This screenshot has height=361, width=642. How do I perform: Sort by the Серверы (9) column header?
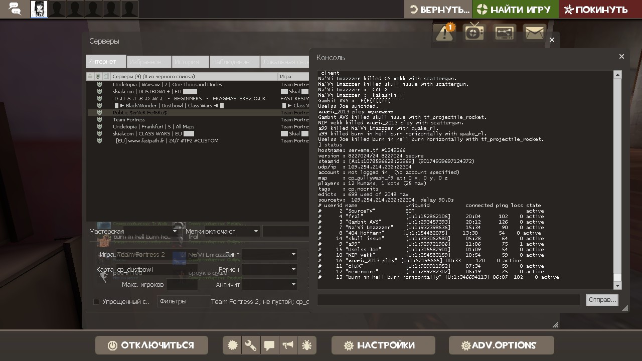(x=194, y=76)
